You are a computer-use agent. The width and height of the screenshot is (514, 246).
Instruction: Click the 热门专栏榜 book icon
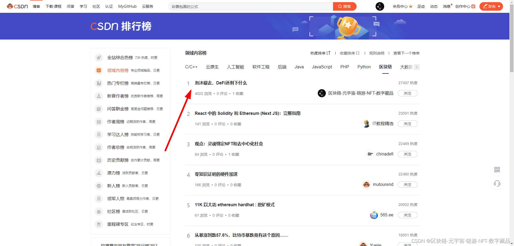[x=99, y=83]
